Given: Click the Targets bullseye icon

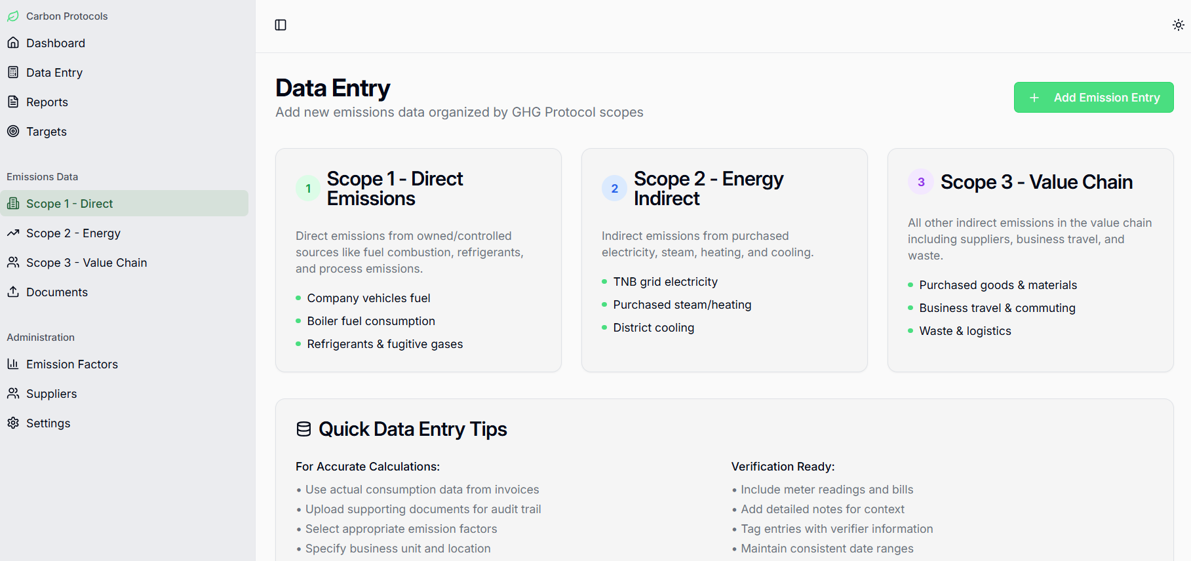Looking at the screenshot, I should (x=13, y=132).
